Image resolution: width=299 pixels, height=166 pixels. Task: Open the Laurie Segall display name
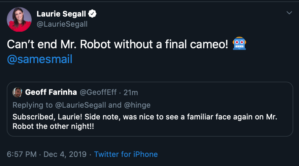[x=62, y=14]
